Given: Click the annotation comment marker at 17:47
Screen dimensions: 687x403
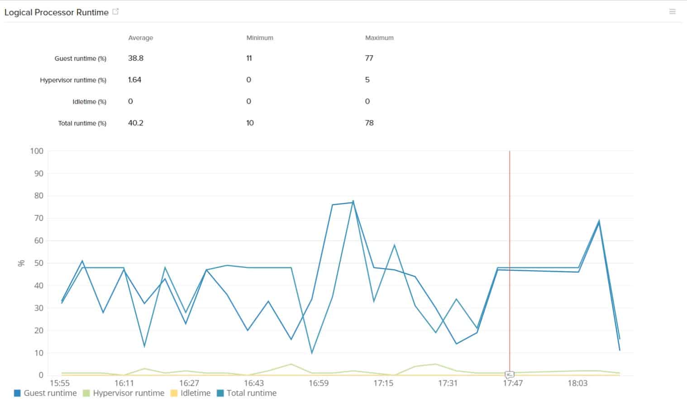Looking at the screenshot, I should tap(510, 374).
